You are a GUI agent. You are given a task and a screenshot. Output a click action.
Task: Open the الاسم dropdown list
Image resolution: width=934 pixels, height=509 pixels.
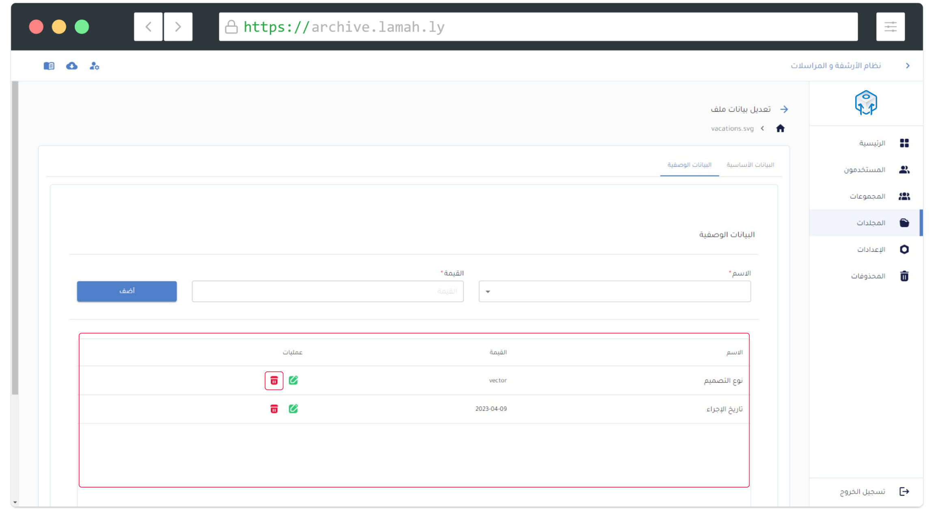tap(614, 291)
